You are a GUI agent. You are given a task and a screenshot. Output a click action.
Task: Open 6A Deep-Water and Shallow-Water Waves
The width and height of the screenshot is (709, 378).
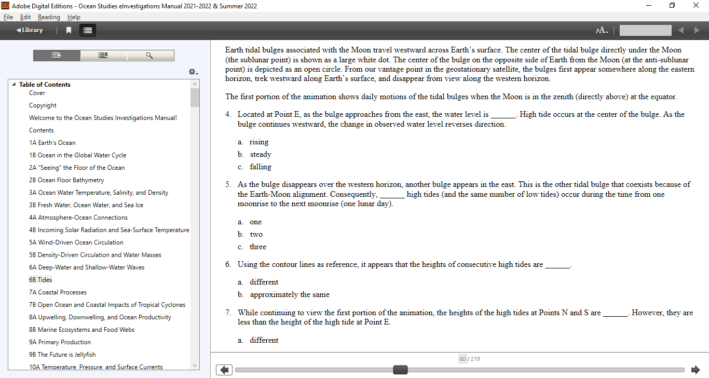tap(87, 267)
